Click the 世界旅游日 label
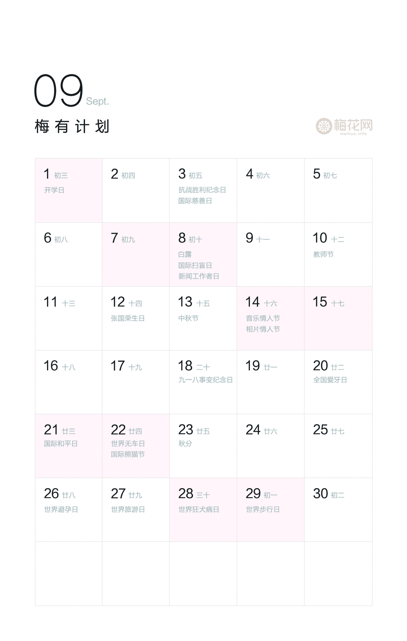Viewport: 407px width, 641px height. (128, 510)
